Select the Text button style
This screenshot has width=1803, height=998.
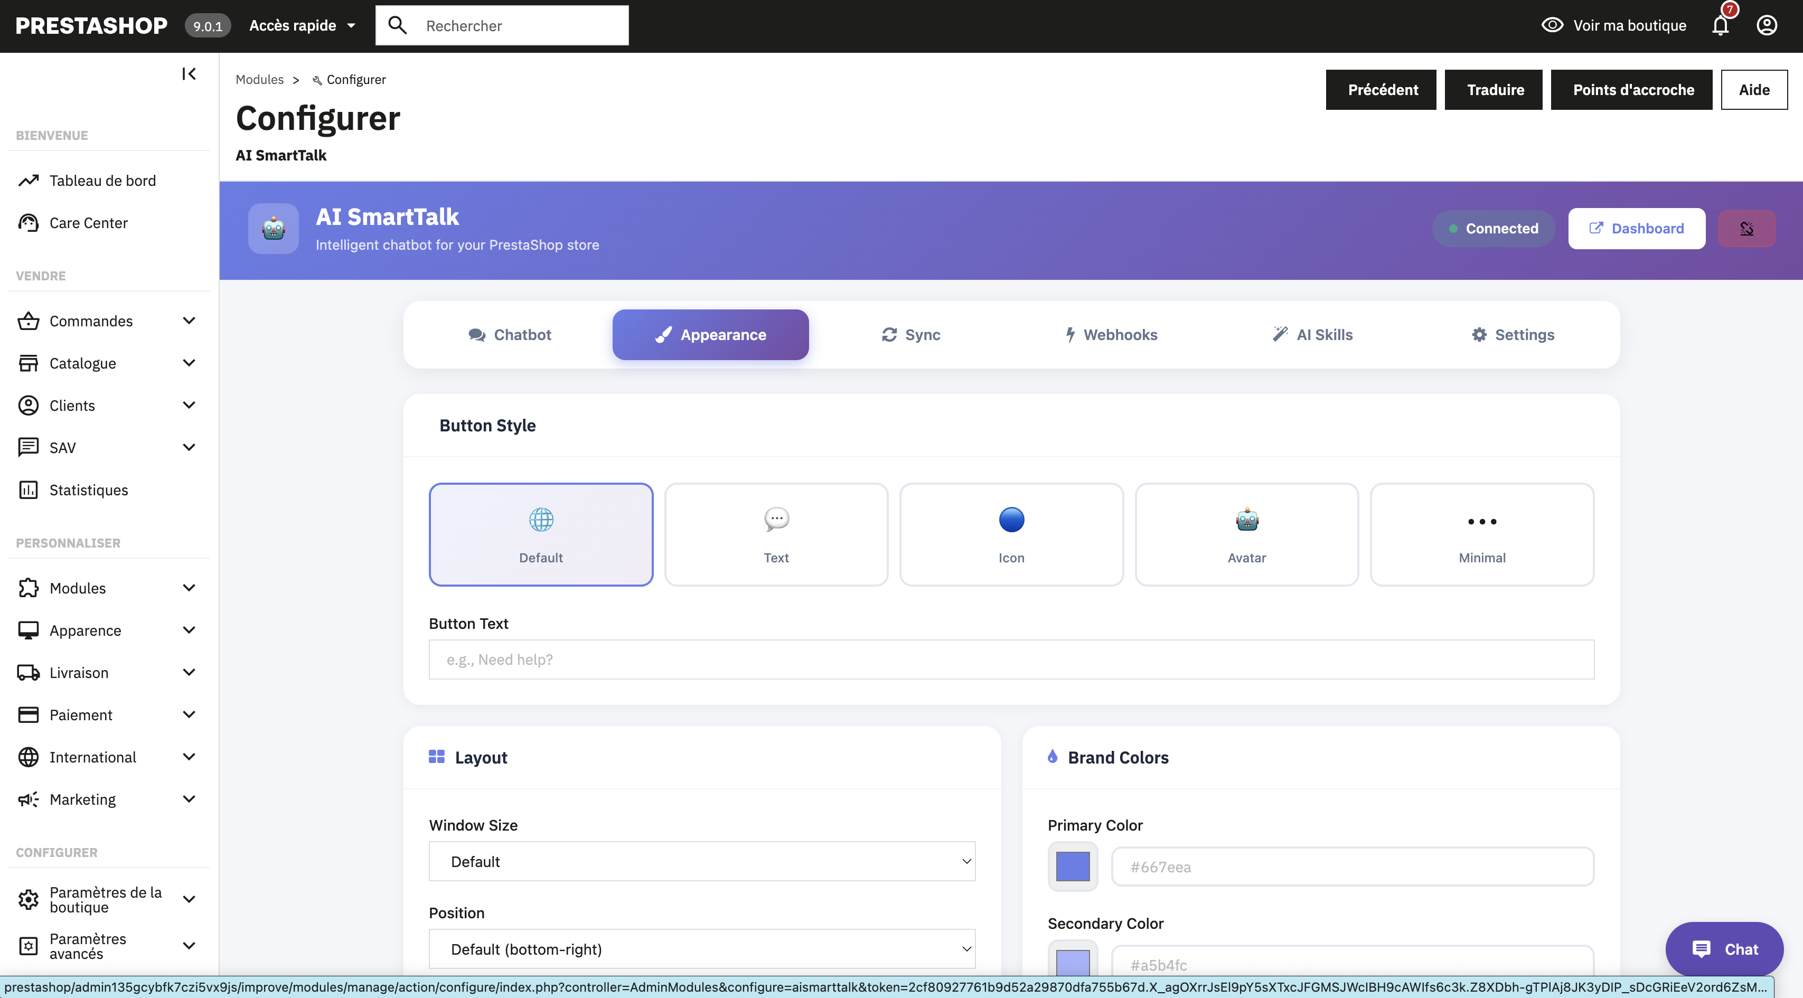[x=776, y=534]
